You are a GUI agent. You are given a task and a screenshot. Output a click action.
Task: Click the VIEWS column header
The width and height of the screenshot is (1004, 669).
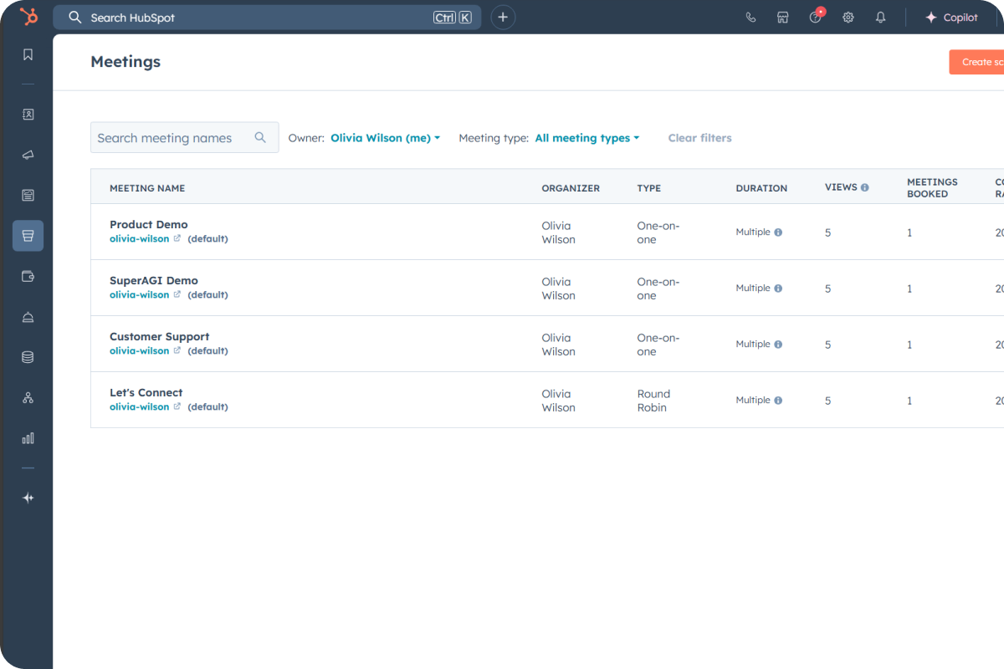(x=841, y=187)
